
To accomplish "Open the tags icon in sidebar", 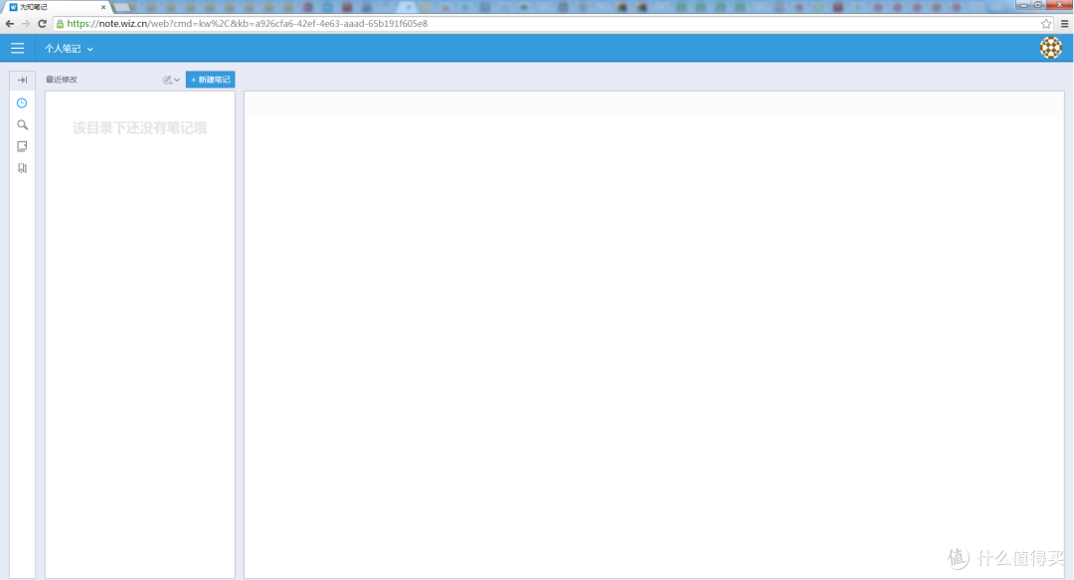I will (x=22, y=168).
